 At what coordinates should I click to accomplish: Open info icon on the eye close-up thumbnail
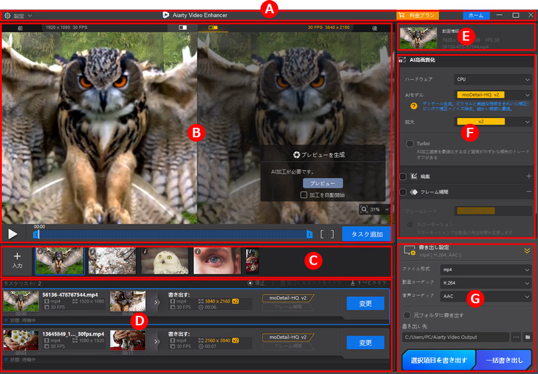pyautogui.click(x=198, y=252)
